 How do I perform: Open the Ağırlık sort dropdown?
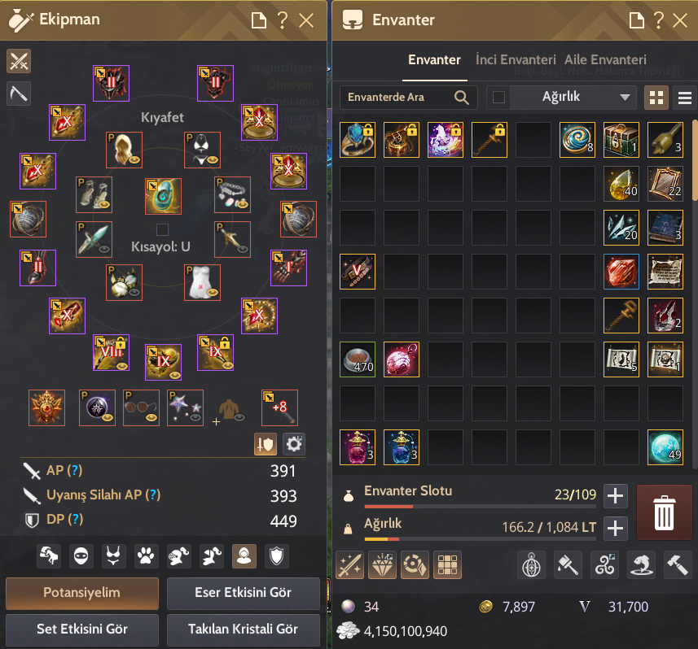(573, 98)
